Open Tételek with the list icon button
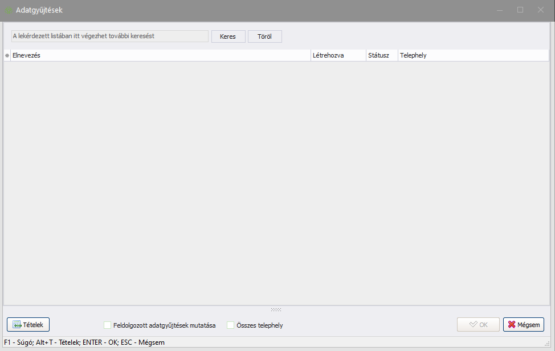The width and height of the screenshot is (555, 351). coord(28,325)
